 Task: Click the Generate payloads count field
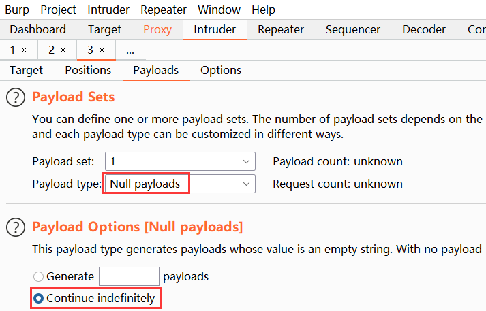tap(129, 276)
